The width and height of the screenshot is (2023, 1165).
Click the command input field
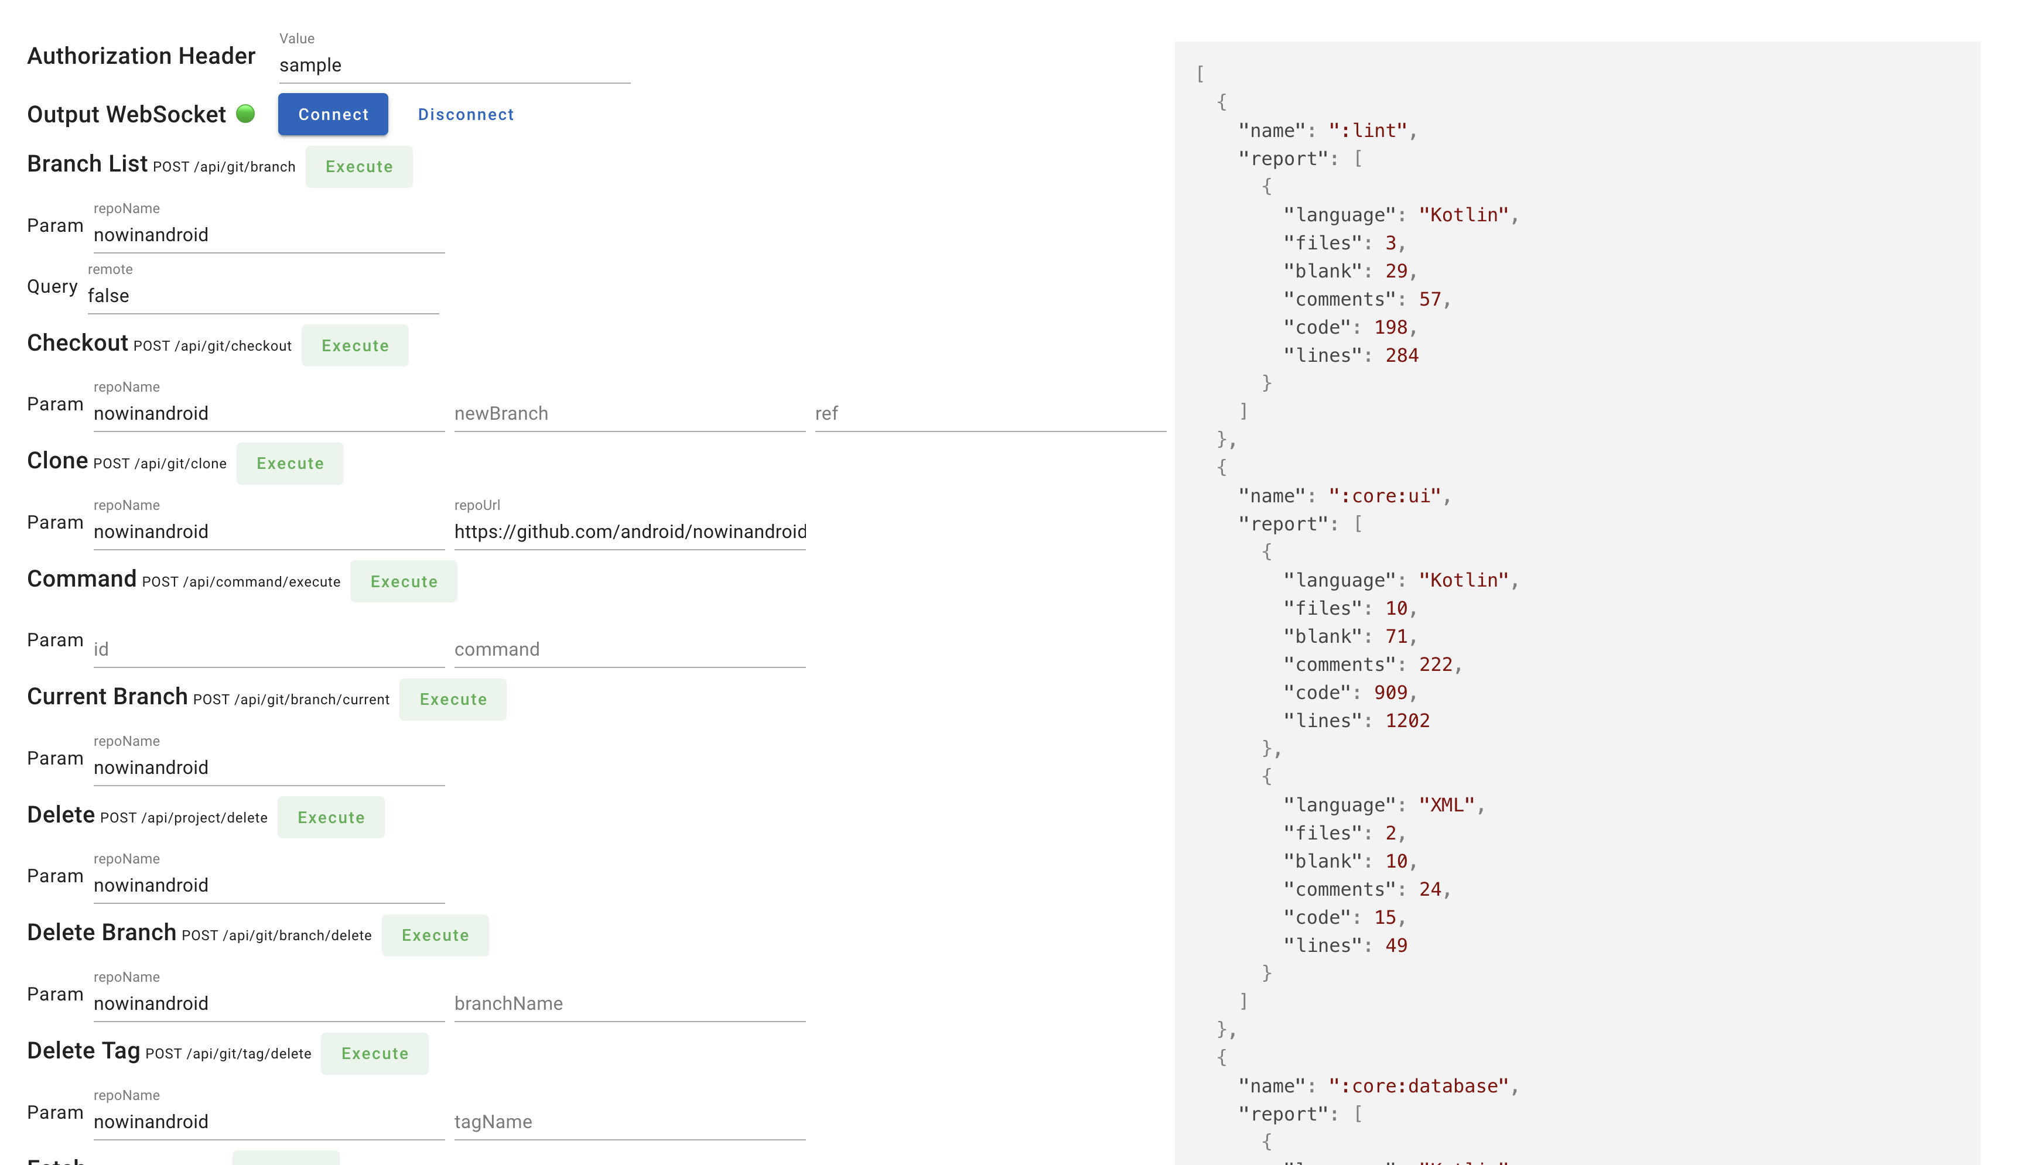click(629, 650)
